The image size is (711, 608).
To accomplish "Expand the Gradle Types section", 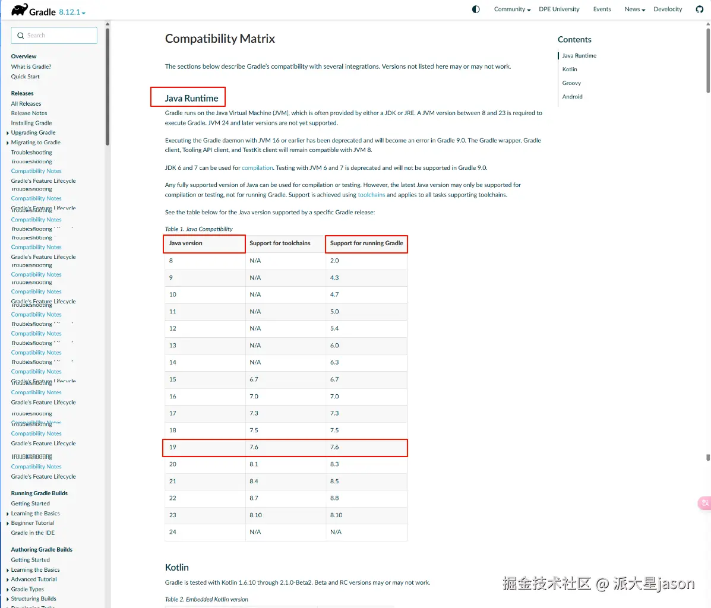I will [x=8, y=590].
